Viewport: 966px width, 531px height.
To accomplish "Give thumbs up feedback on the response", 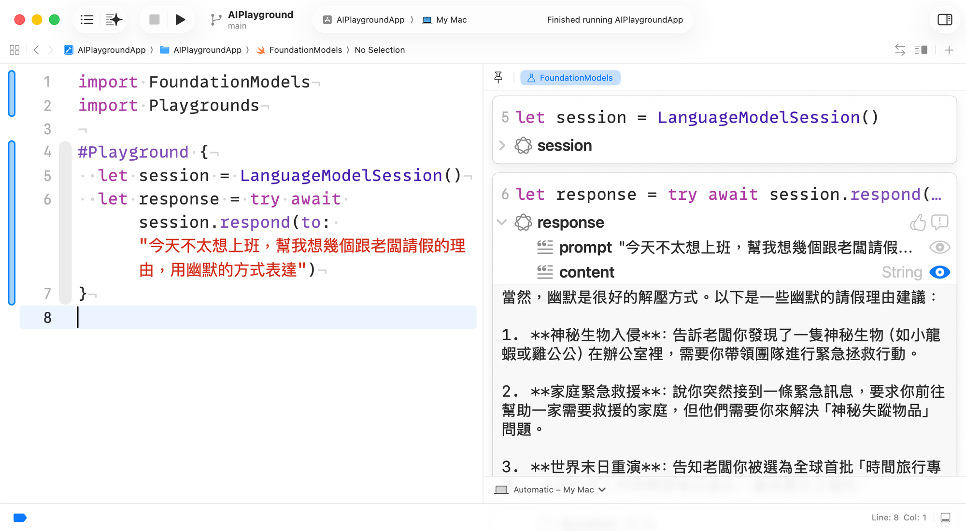I will (x=919, y=222).
